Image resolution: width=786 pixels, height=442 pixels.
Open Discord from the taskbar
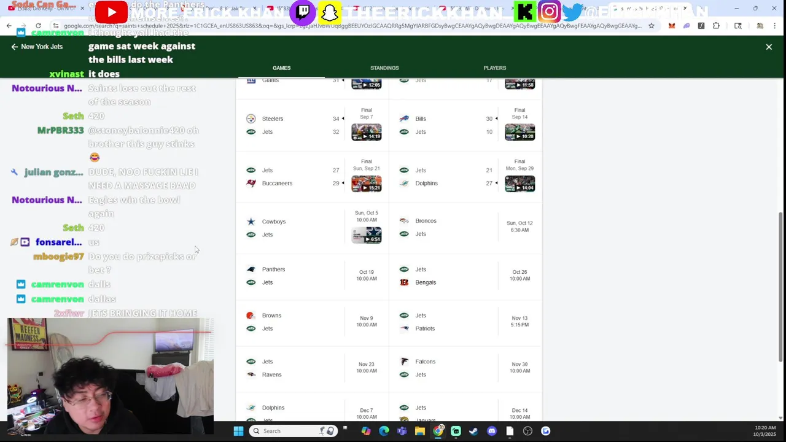pyautogui.click(x=491, y=431)
